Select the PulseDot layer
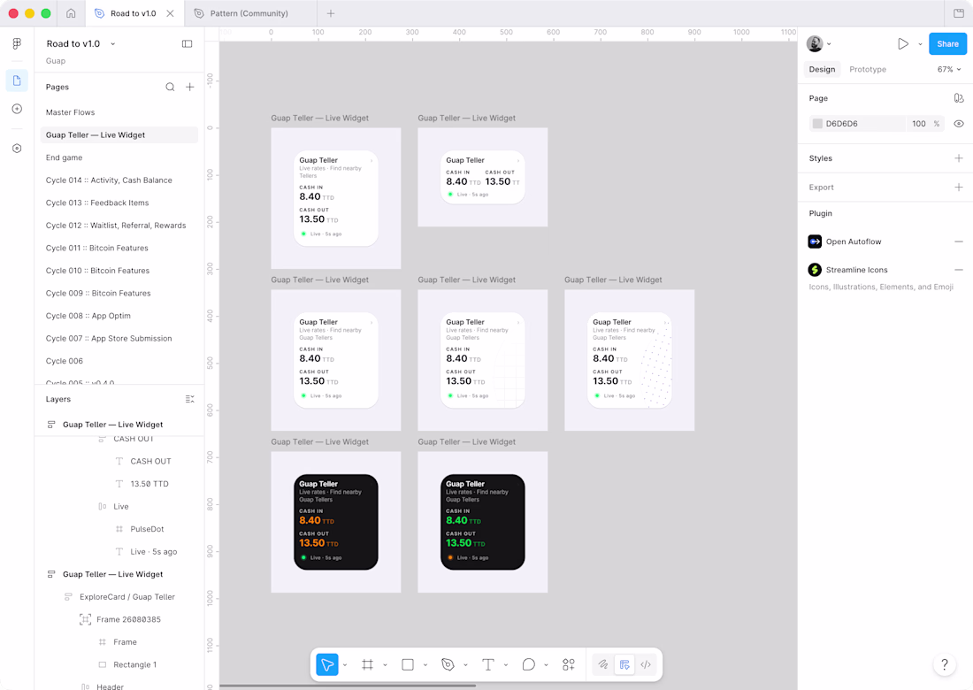 pyautogui.click(x=147, y=529)
